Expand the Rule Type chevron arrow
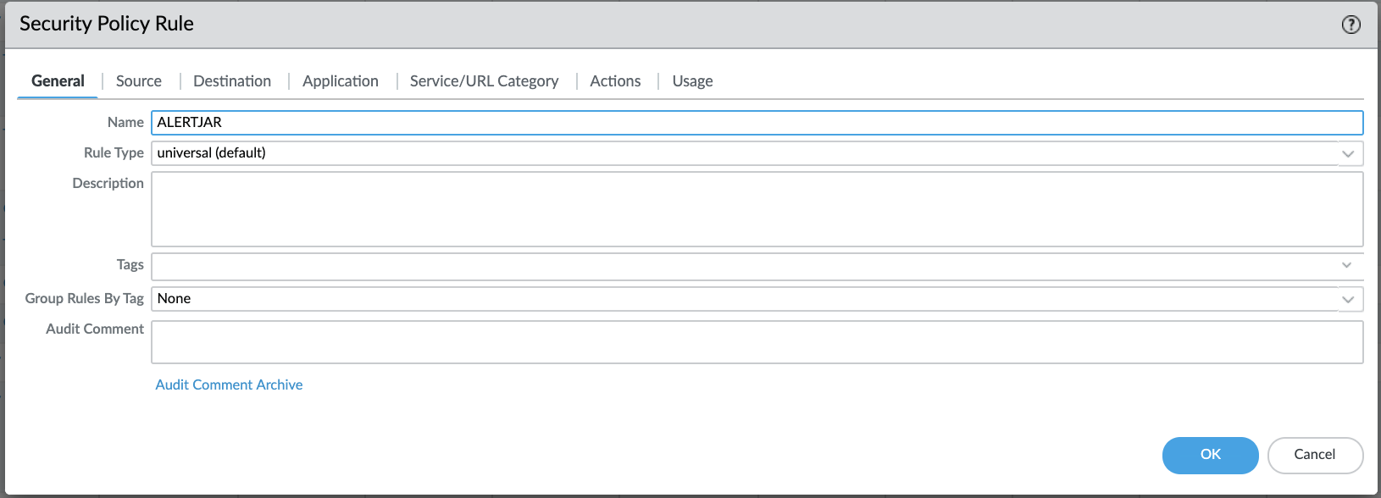Image resolution: width=1381 pixels, height=498 pixels. click(1348, 154)
